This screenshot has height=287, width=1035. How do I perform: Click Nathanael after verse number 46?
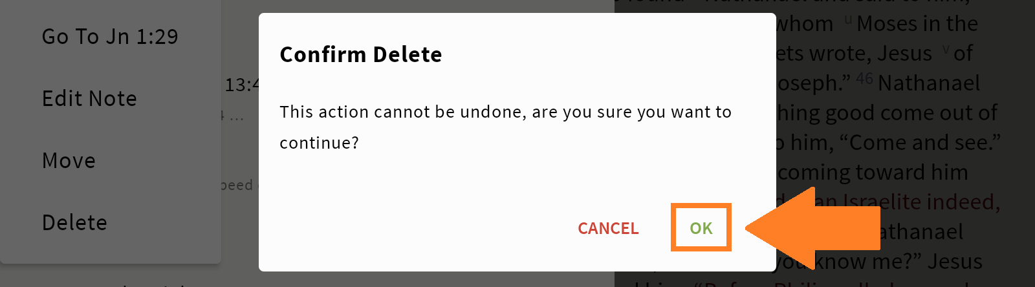click(x=929, y=83)
